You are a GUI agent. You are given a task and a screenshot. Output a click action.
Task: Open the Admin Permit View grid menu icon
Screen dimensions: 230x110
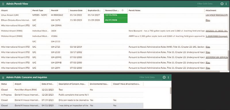point(3,4)
